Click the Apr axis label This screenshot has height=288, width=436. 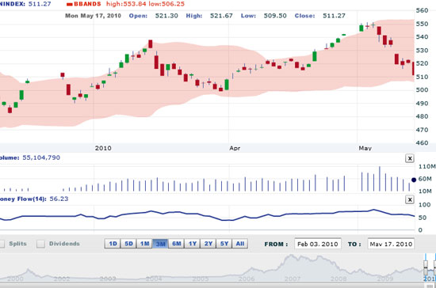[x=235, y=148]
